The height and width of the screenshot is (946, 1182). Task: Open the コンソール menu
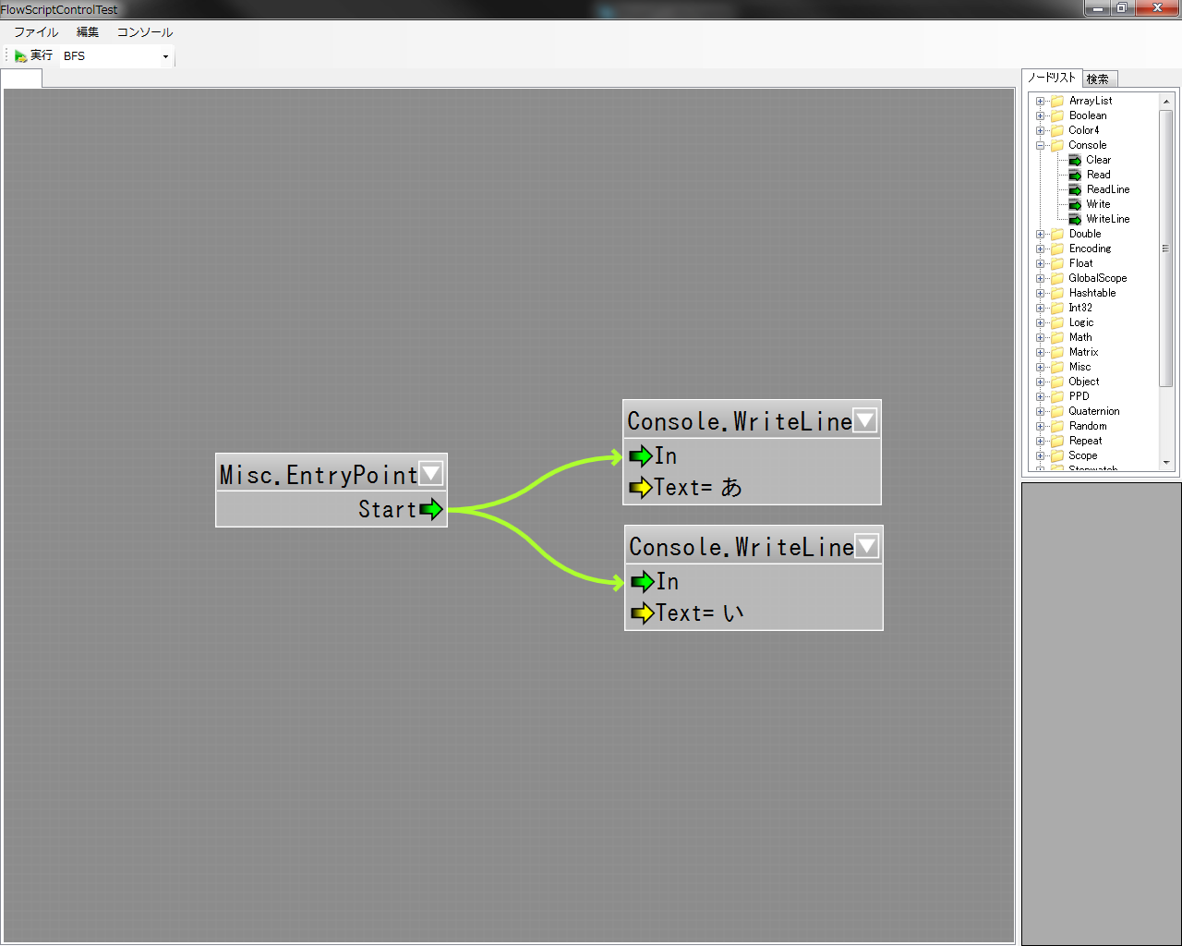coord(144,32)
